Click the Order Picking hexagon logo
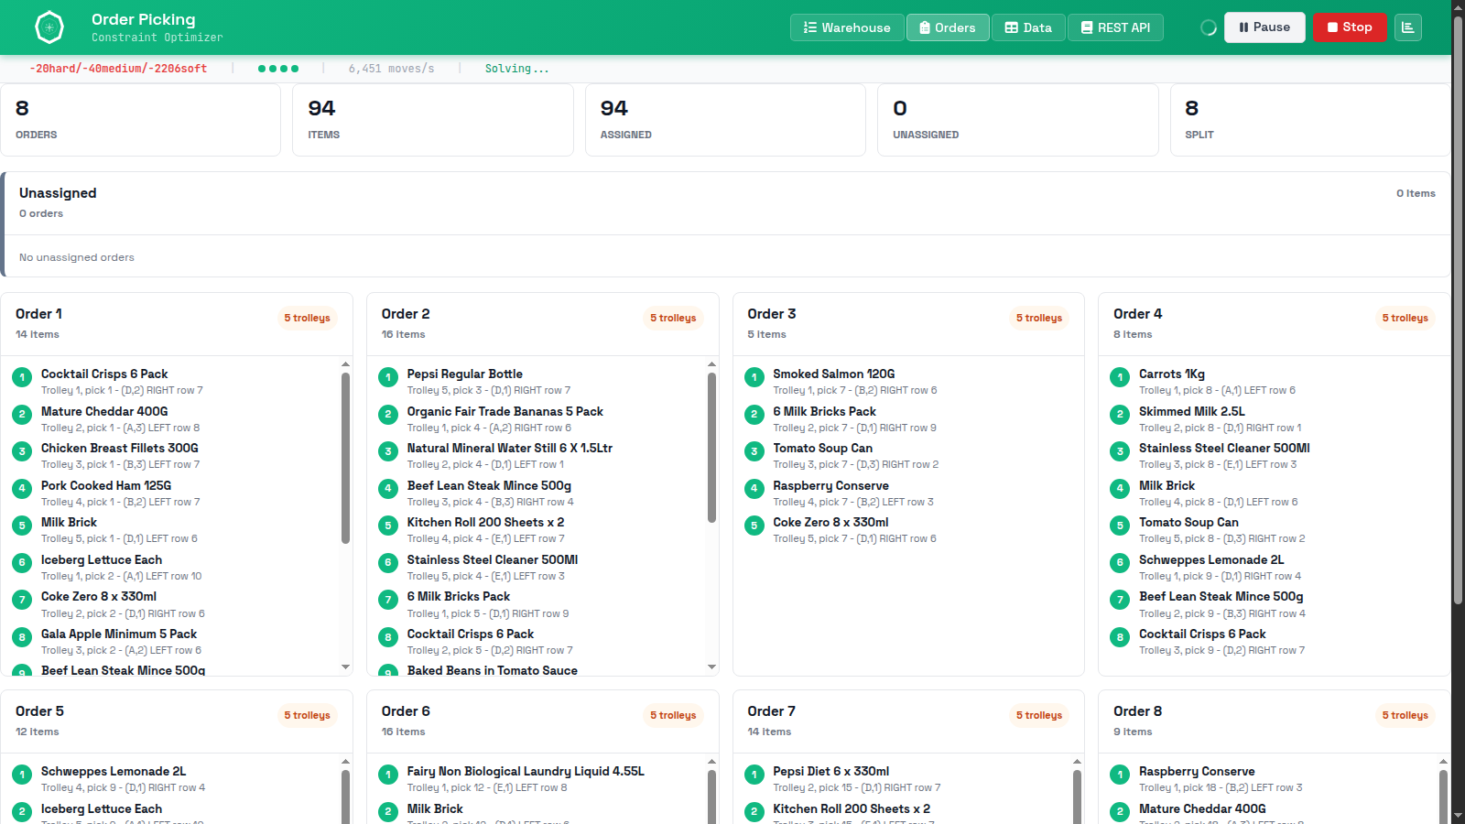 49,27
